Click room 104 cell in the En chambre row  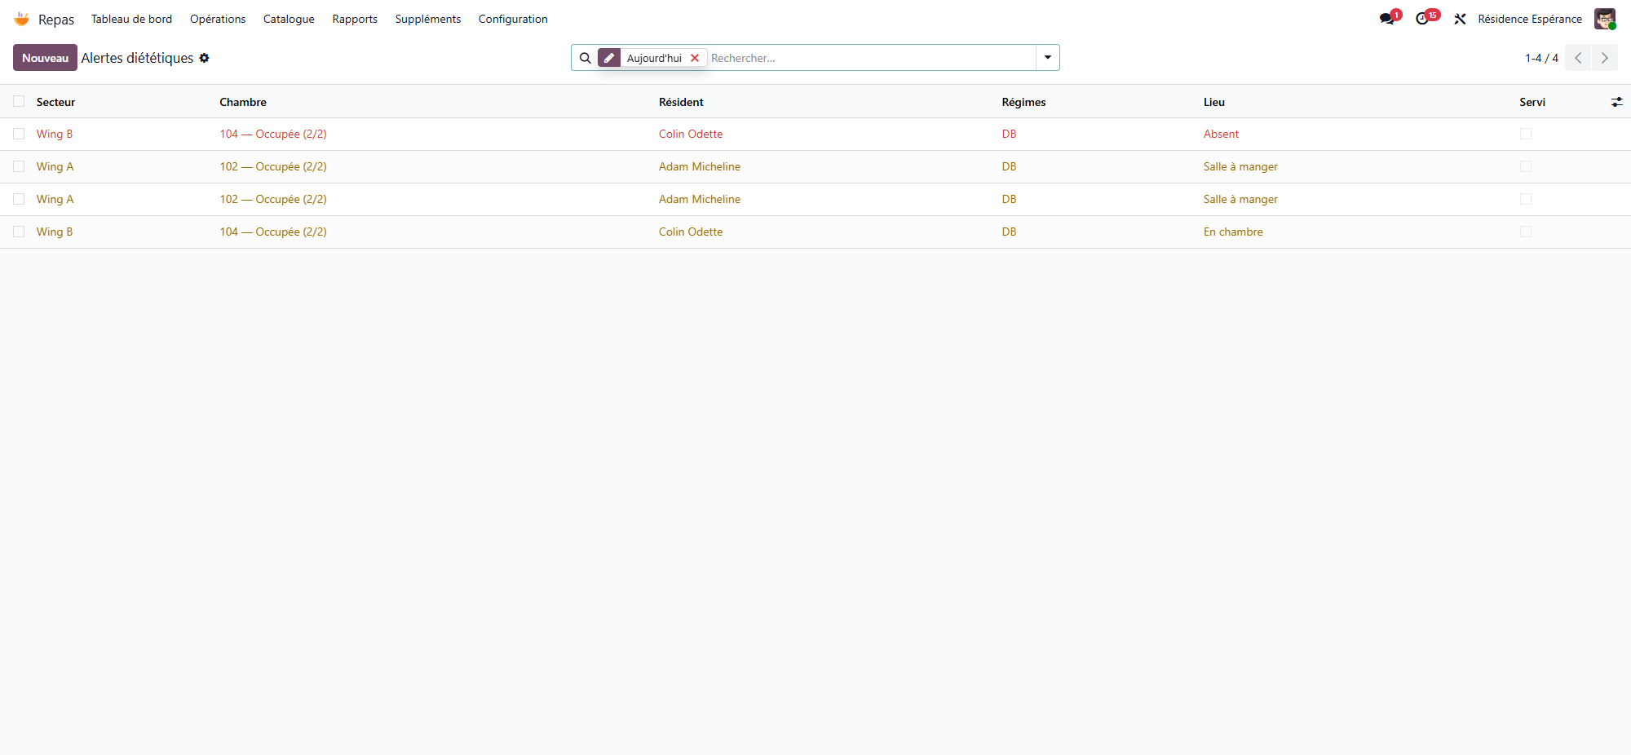[x=273, y=232]
